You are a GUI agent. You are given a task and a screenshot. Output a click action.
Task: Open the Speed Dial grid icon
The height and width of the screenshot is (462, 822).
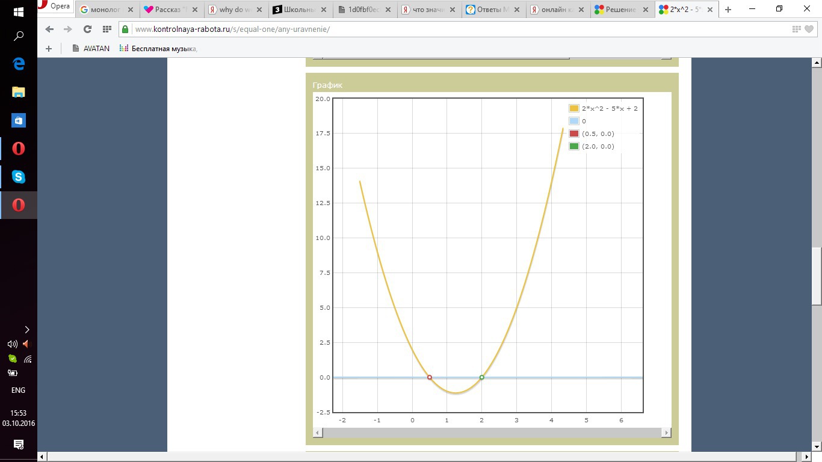coord(107,29)
